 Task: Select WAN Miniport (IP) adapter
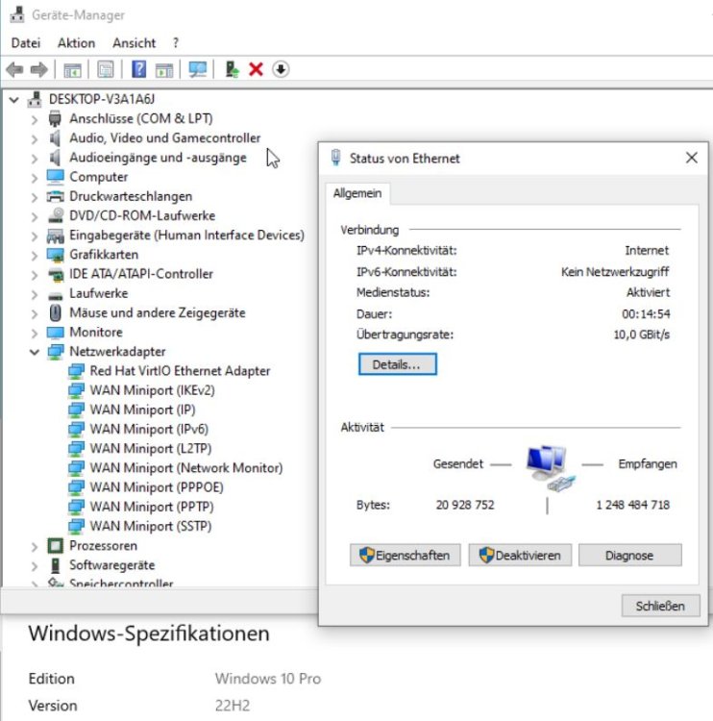(142, 410)
